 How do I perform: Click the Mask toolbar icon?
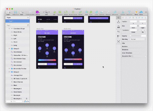click(x=87, y=12)
